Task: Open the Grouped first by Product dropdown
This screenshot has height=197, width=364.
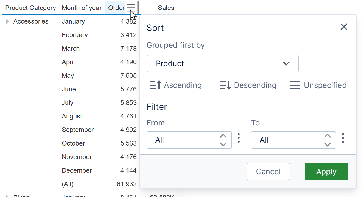Action: click(222, 63)
